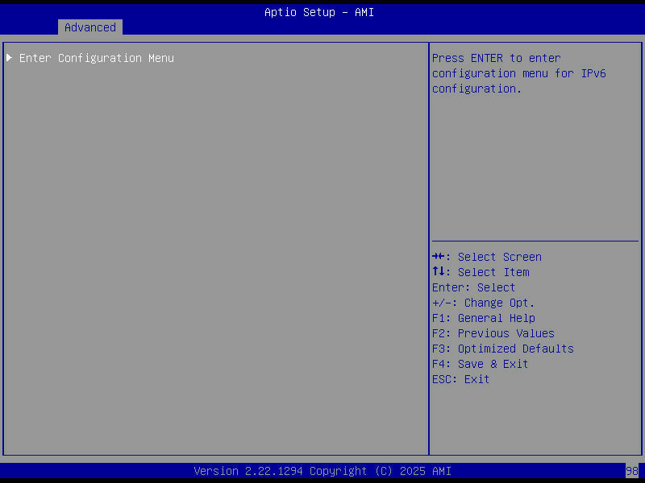645x483 pixels.
Task: Click the Version 2.22.1294 copyright bar
Action: coord(322,470)
